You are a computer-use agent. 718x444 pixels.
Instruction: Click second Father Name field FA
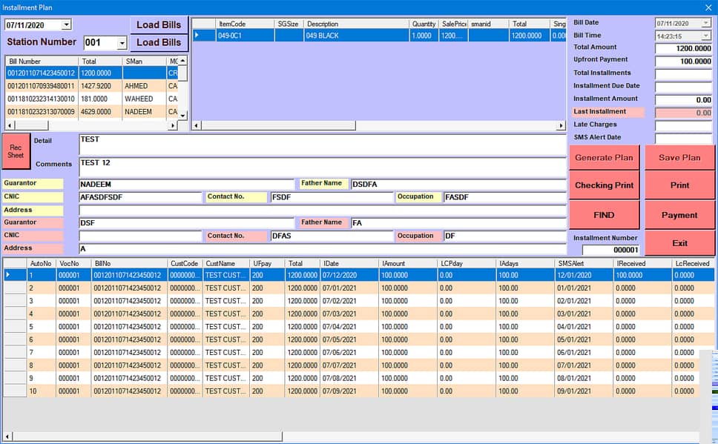[459, 223]
